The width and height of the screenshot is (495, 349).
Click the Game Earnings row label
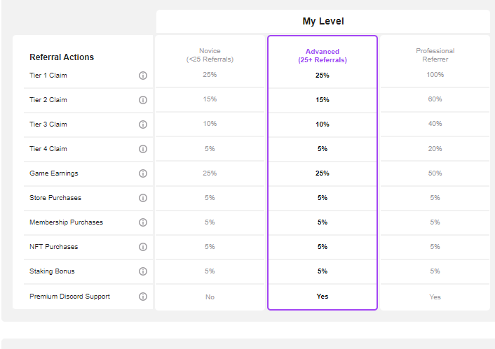[54, 173]
